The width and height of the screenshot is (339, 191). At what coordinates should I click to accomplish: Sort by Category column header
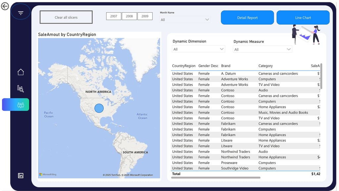pos(266,66)
